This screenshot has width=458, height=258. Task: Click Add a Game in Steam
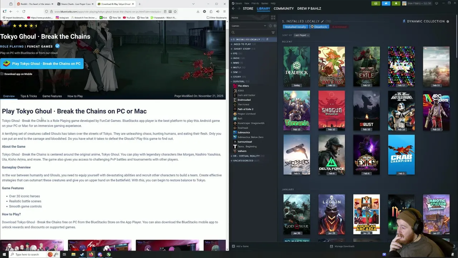coord(240,246)
